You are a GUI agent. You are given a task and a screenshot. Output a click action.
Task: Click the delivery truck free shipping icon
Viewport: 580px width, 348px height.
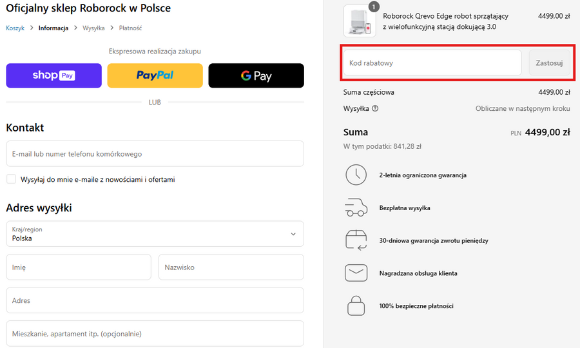coord(356,208)
